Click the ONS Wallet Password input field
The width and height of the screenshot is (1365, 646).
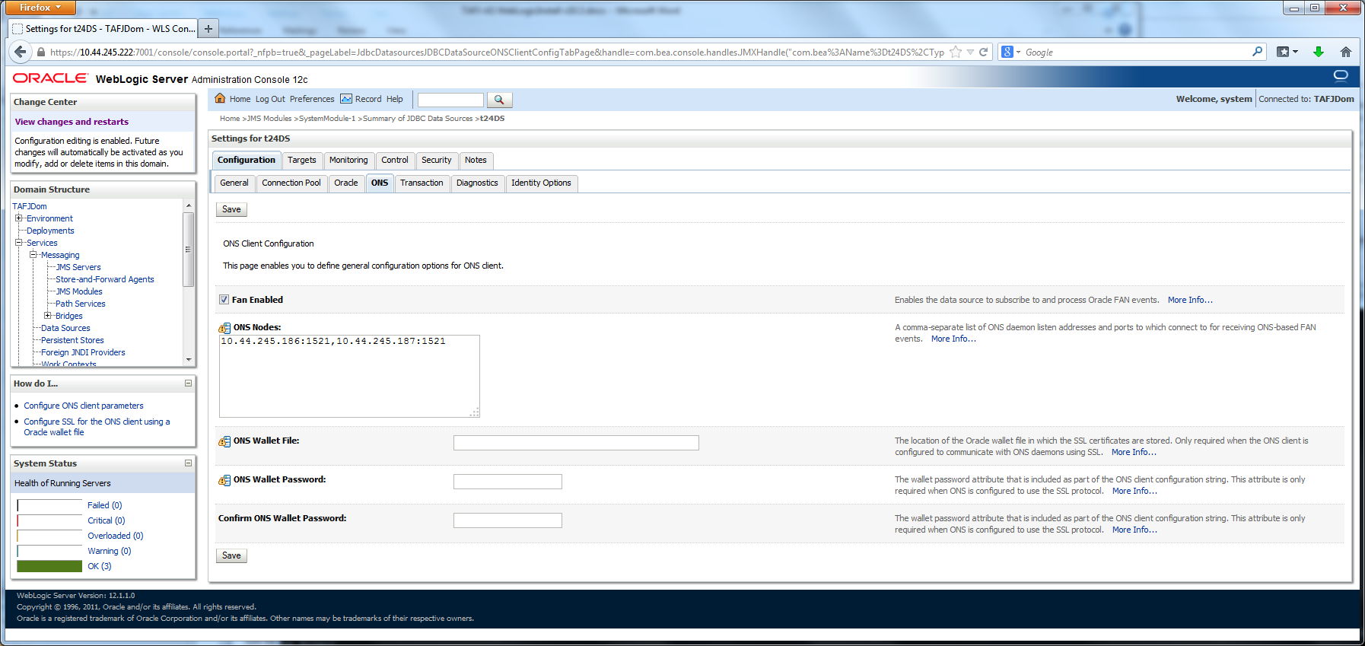pyautogui.click(x=508, y=482)
